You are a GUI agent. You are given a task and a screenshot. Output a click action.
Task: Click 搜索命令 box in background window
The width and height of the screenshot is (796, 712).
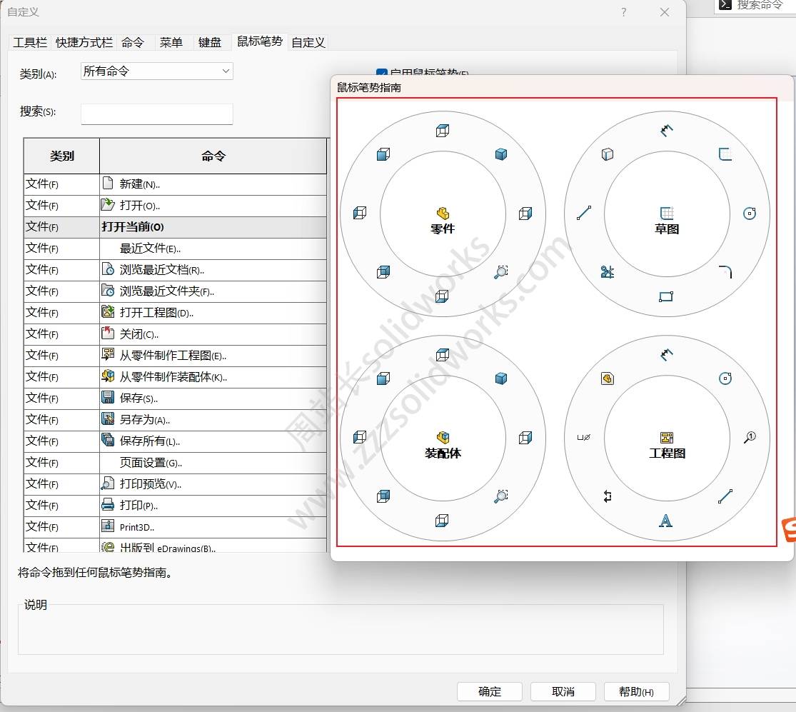(x=755, y=6)
